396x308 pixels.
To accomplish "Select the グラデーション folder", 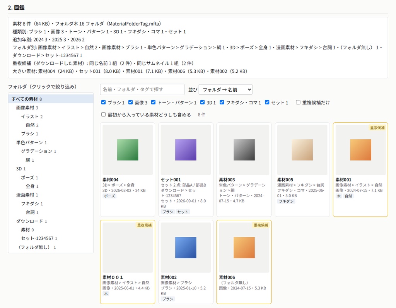I will [51, 151].
